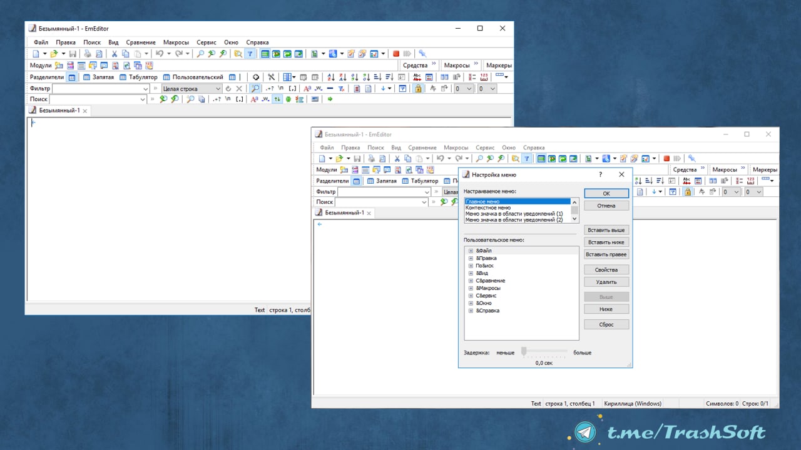Click the question mark help icon in Настройка меню dialog
801x450 pixels.
point(600,175)
